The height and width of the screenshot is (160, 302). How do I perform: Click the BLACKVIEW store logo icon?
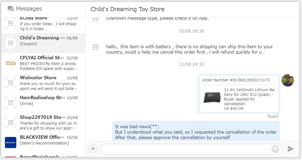pos(11,142)
